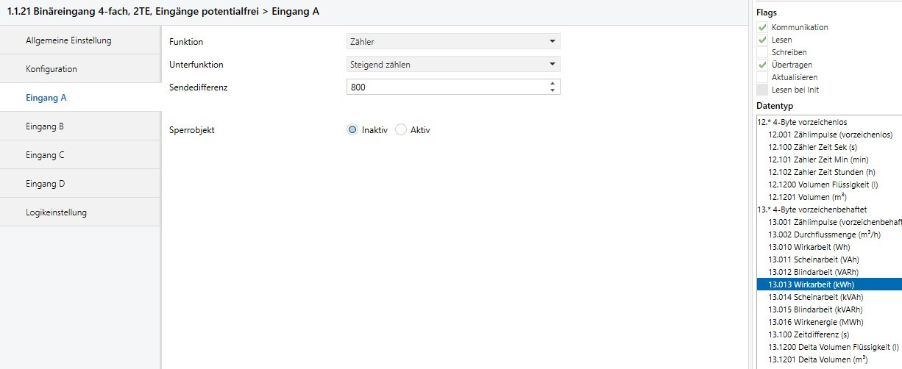Enable the Aktualisieren flag checkbox
Screen dimensions: 902x369
tap(762, 77)
